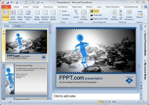Screen dimensions: 149x105
Task: Open Search PresenterMedia side panel
Action: [x=145, y=43]
